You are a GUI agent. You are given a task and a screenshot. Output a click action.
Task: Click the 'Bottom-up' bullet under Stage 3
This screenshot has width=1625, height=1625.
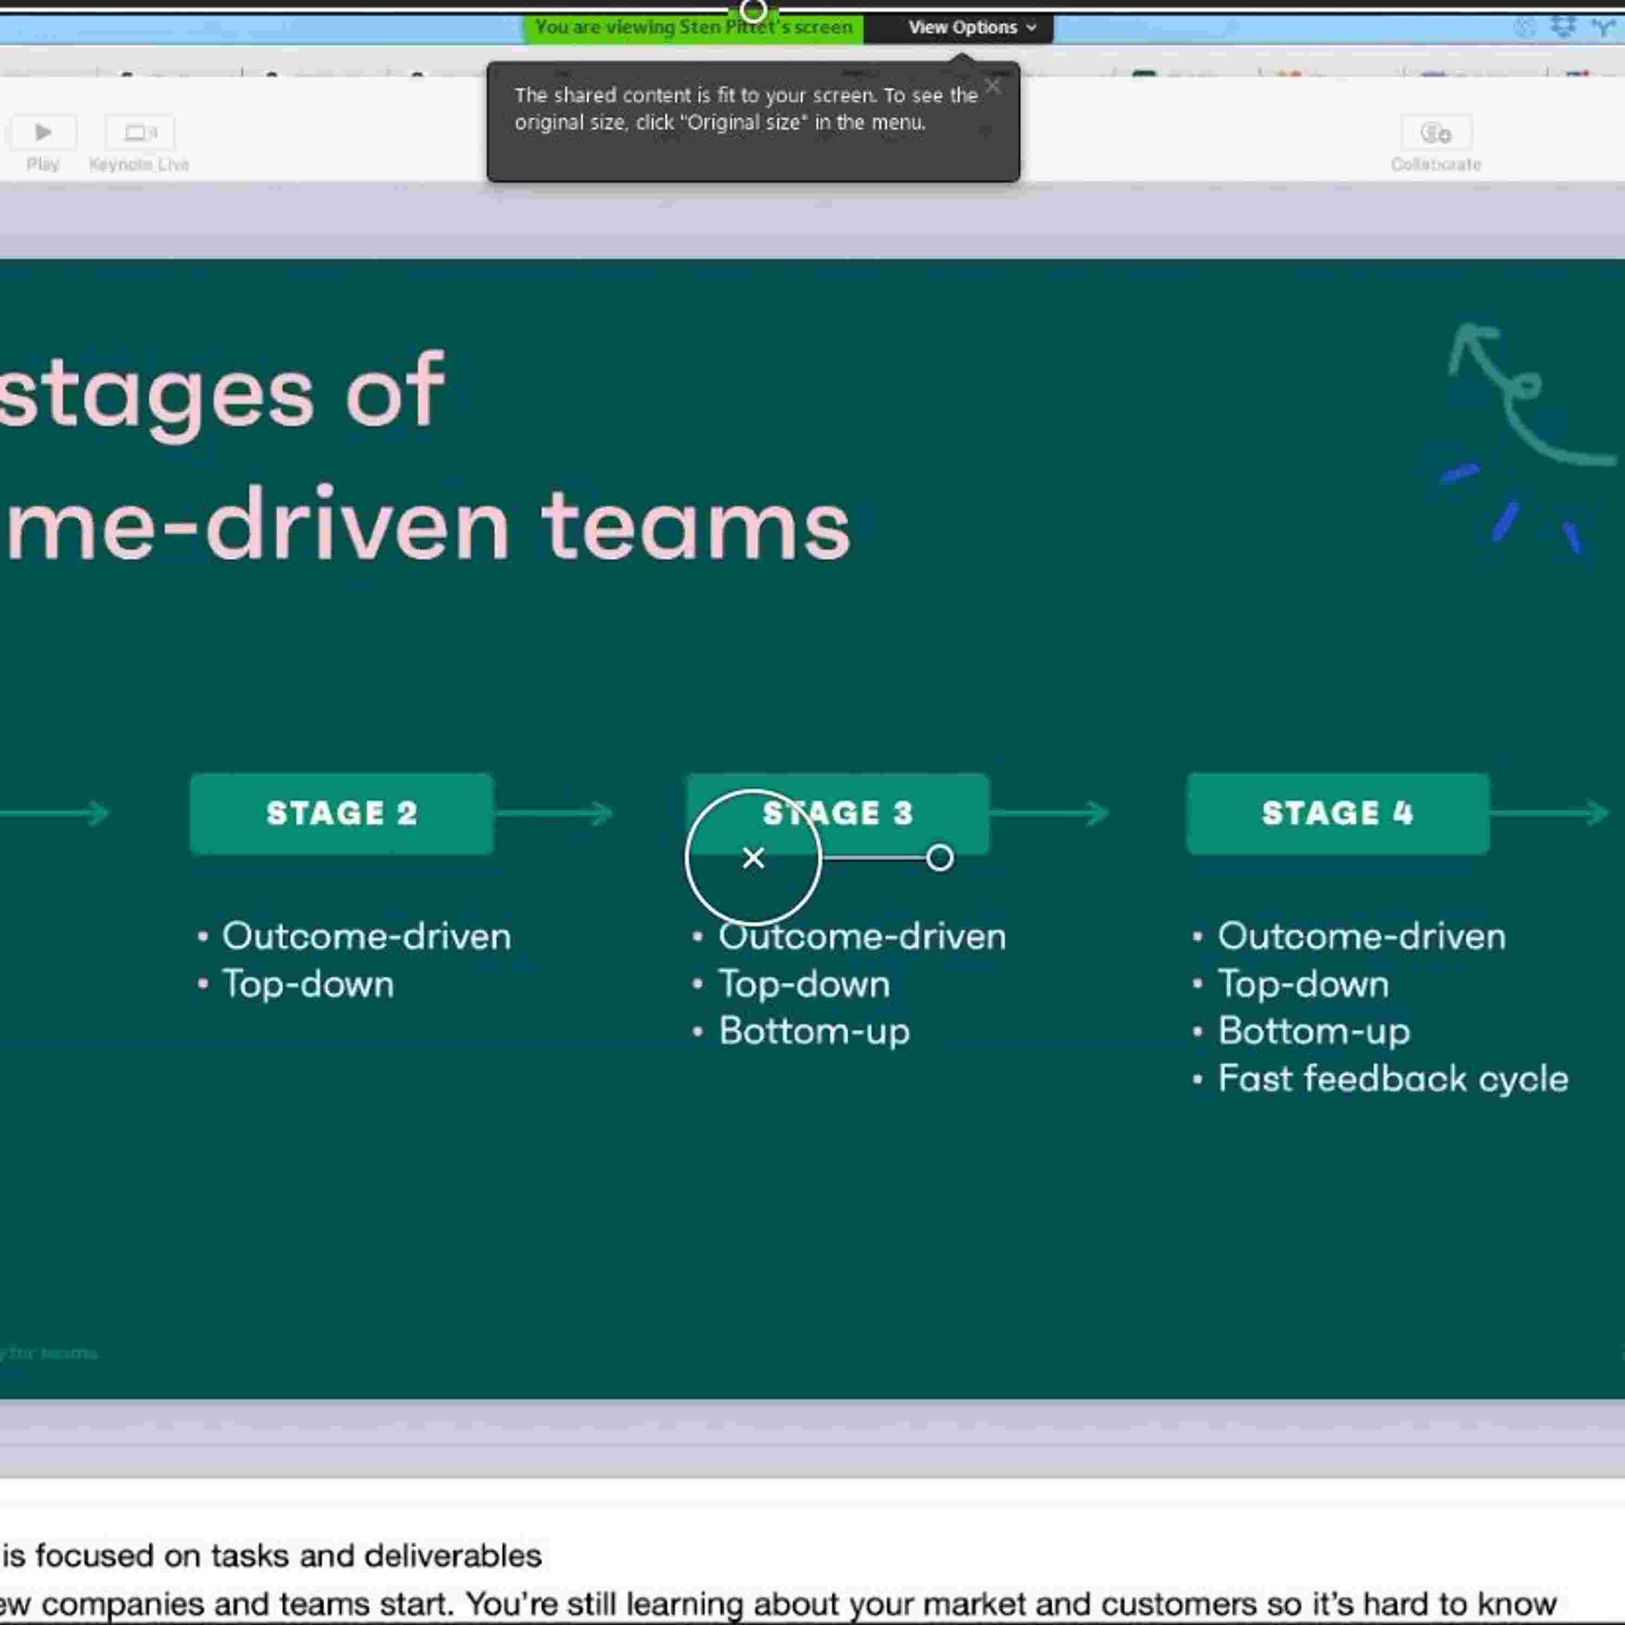pyautogui.click(x=814, y=1031)
